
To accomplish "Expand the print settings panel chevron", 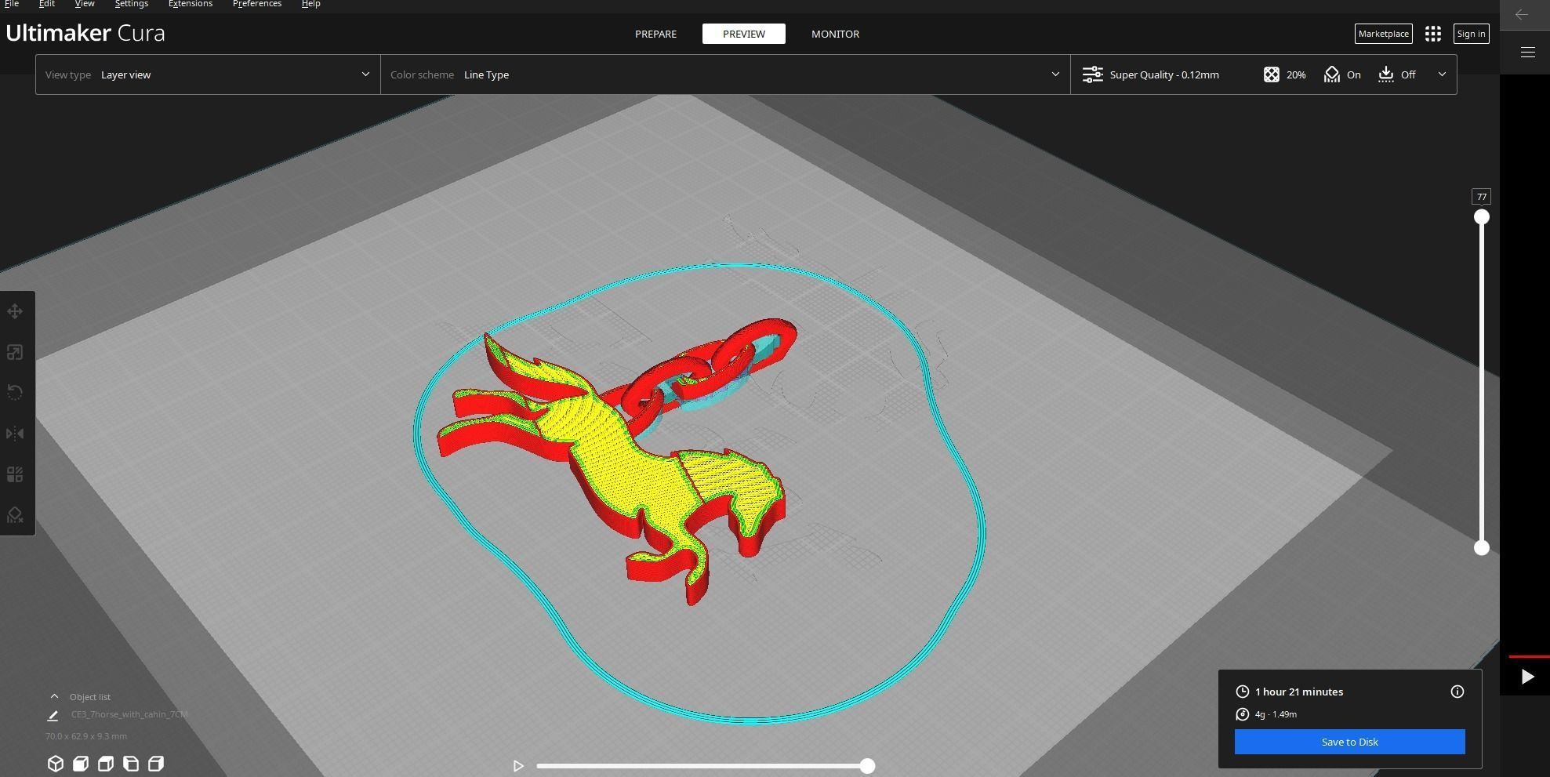I will tap(1441, 74).
